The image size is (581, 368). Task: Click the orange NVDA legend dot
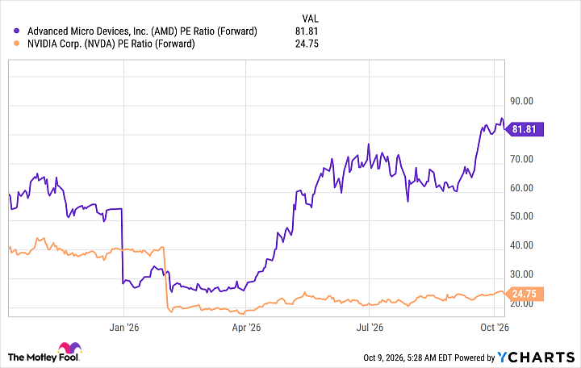[x=16, y=44]
